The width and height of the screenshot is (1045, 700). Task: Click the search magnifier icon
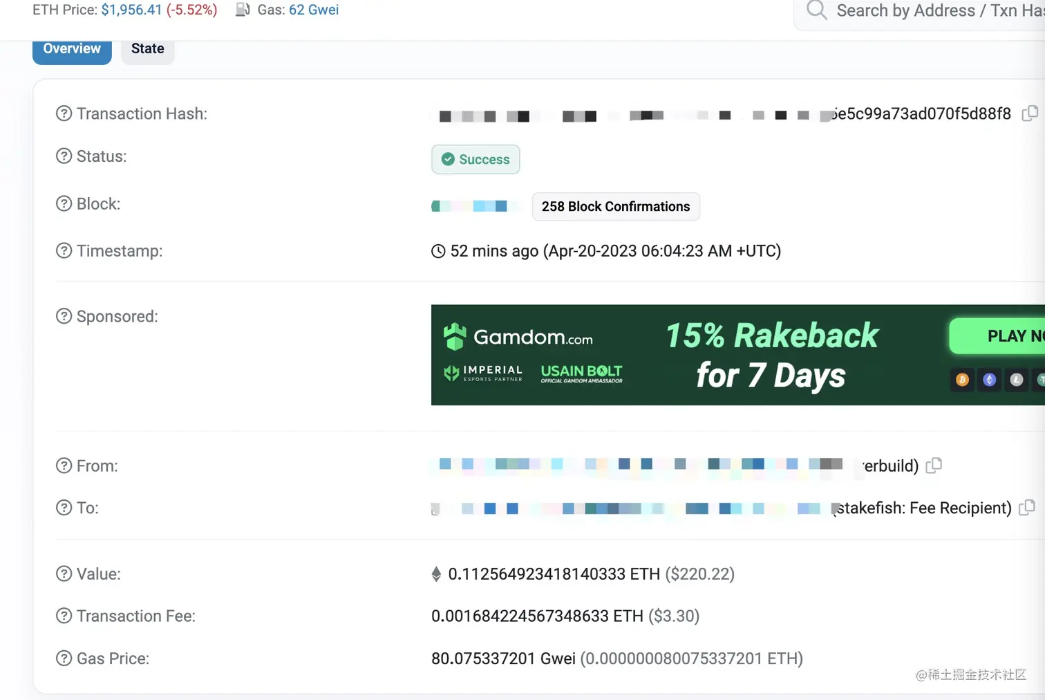[x=817, y=10]
